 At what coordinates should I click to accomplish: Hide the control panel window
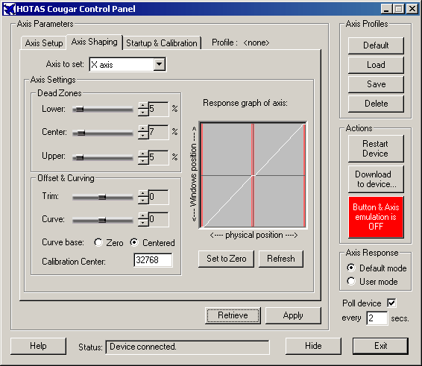(313, 346)
